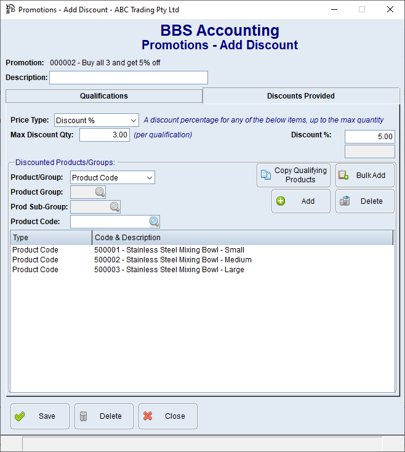Image resolution: width=405 pixels, height=452 pixels.
Task: Close the form using red X button
Action: 168,416
